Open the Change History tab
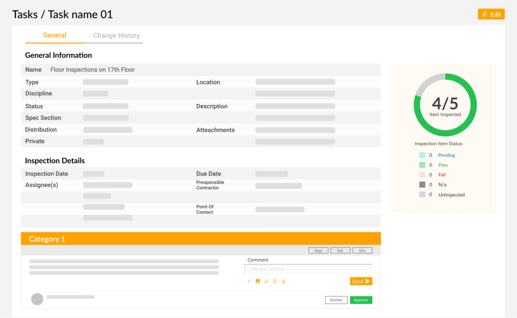Image resolution: width=517 pixels, height=318 pixels. pyautogui.click(x=117, y=36)
